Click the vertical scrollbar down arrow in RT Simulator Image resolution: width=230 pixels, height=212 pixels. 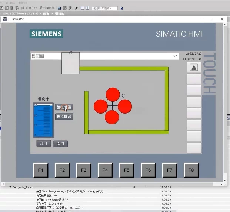pyautogui.click(x=225, y=181)
